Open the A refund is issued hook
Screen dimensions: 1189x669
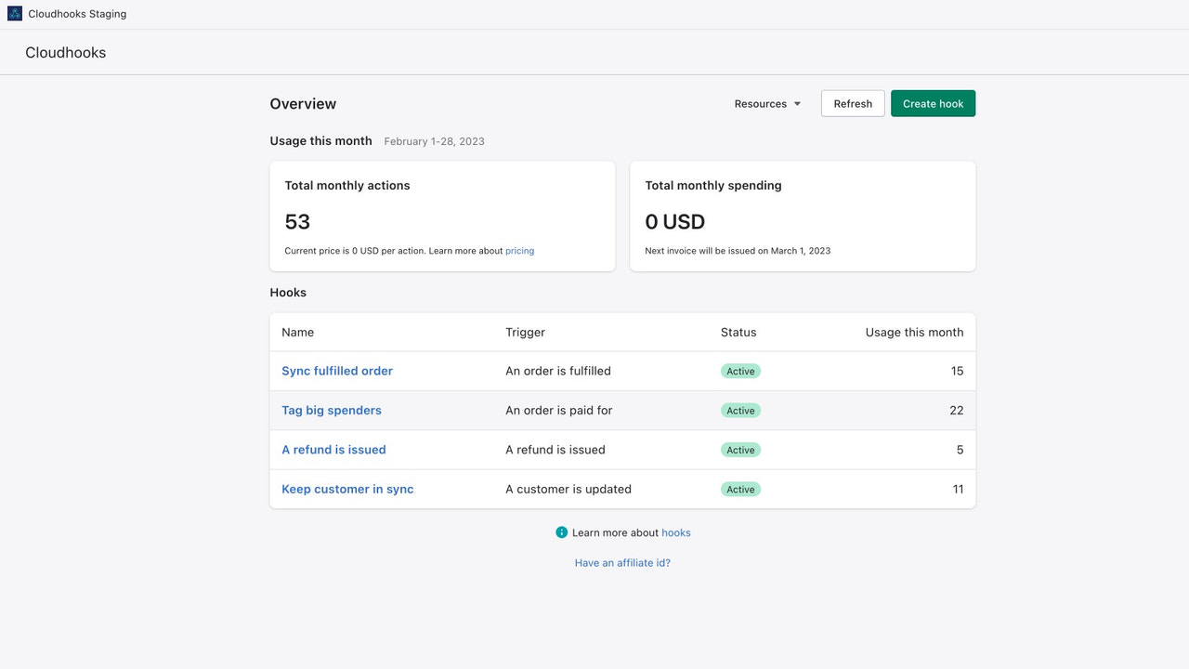(333, 449)
